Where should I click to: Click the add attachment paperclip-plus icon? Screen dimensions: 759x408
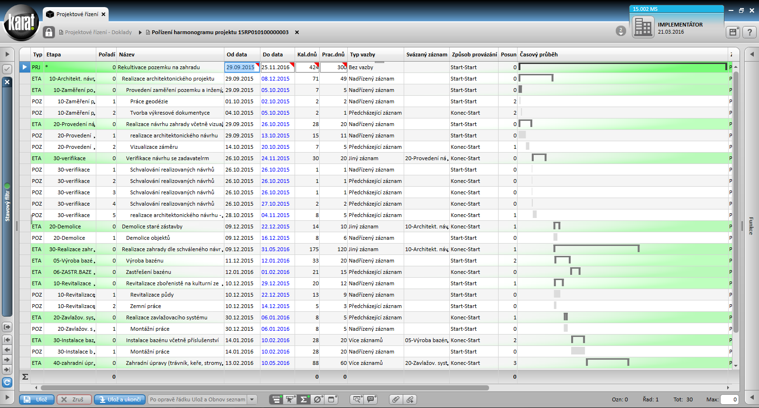pyautogui.click(x=410, y=399)
